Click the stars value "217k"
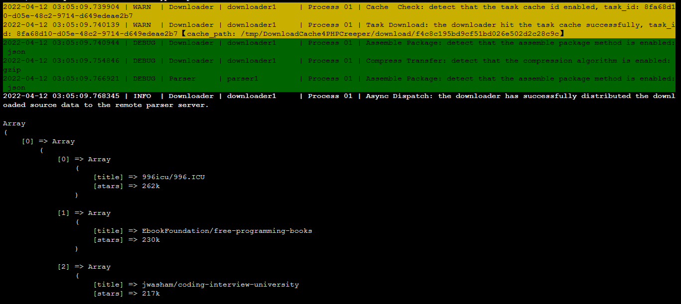 coord(151,294)
